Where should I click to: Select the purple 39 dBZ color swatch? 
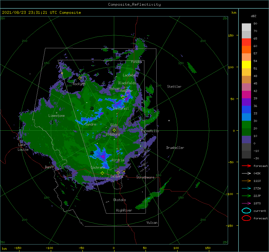246,102
